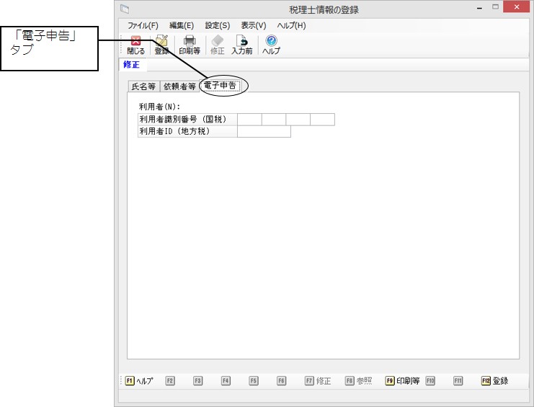Click the 閉じる (close) toolbar icon

(135, 45)
